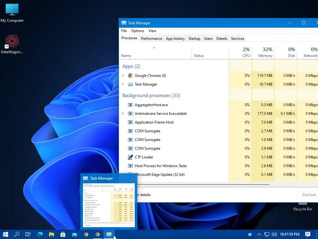Sort by Status column header
The image size is (318, 239).
point(210,52)
